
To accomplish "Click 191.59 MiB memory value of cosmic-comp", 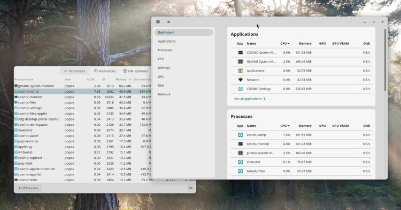I will (x=303, y=135).
